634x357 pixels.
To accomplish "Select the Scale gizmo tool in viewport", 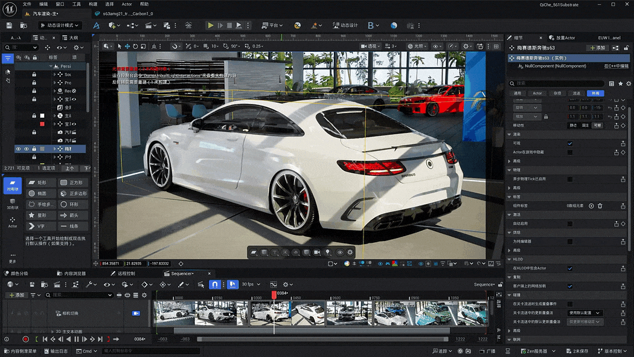I will pos(143,47).
